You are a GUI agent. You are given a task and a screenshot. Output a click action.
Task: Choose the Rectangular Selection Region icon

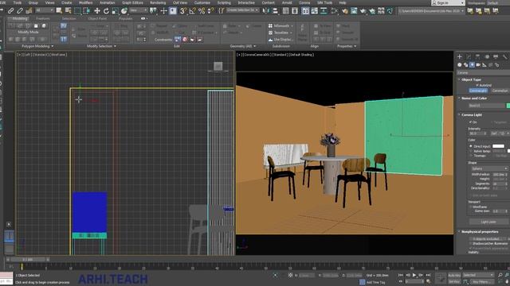[x=77, y=10]
